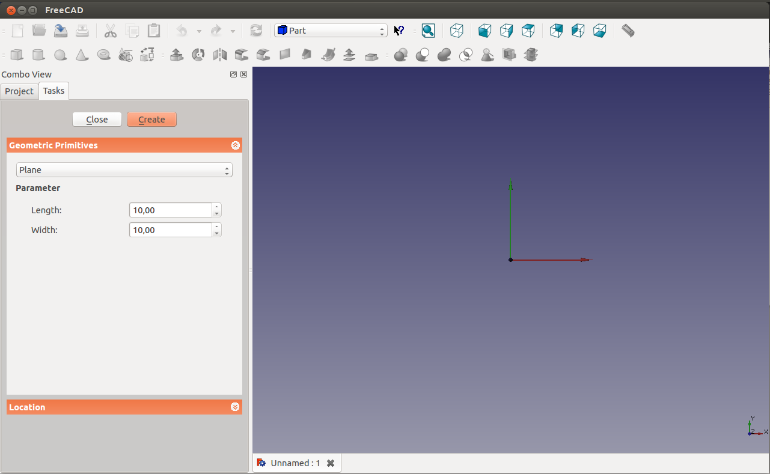This screenshot has width=770, height=474.
Task: Float the Combo View panel
Action: click(x=233, y=74)
